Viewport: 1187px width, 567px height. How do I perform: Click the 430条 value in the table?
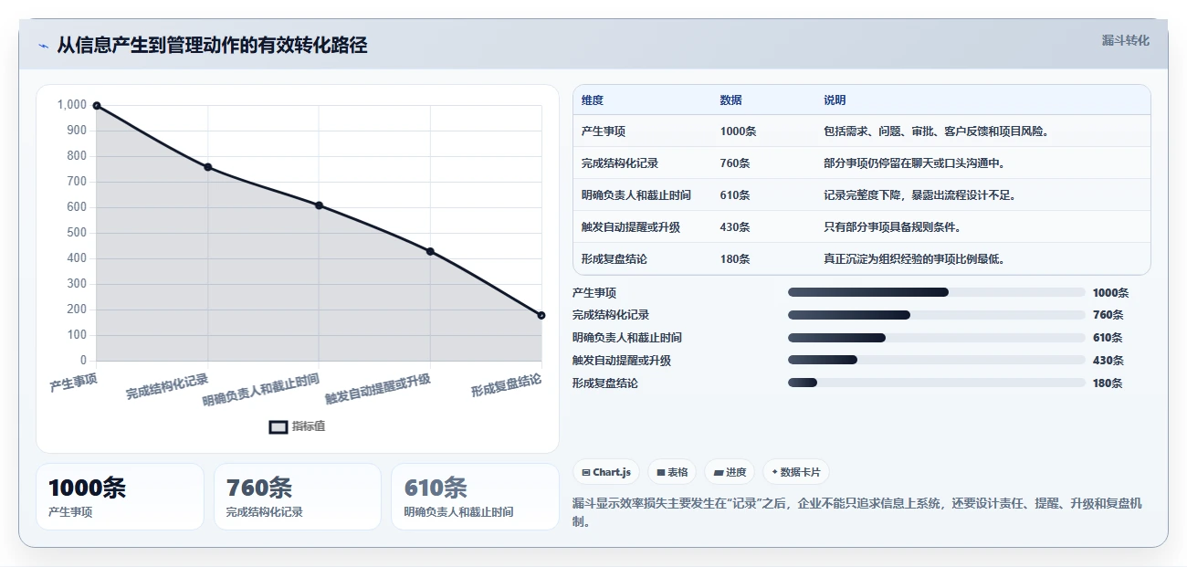coord(735,227)
